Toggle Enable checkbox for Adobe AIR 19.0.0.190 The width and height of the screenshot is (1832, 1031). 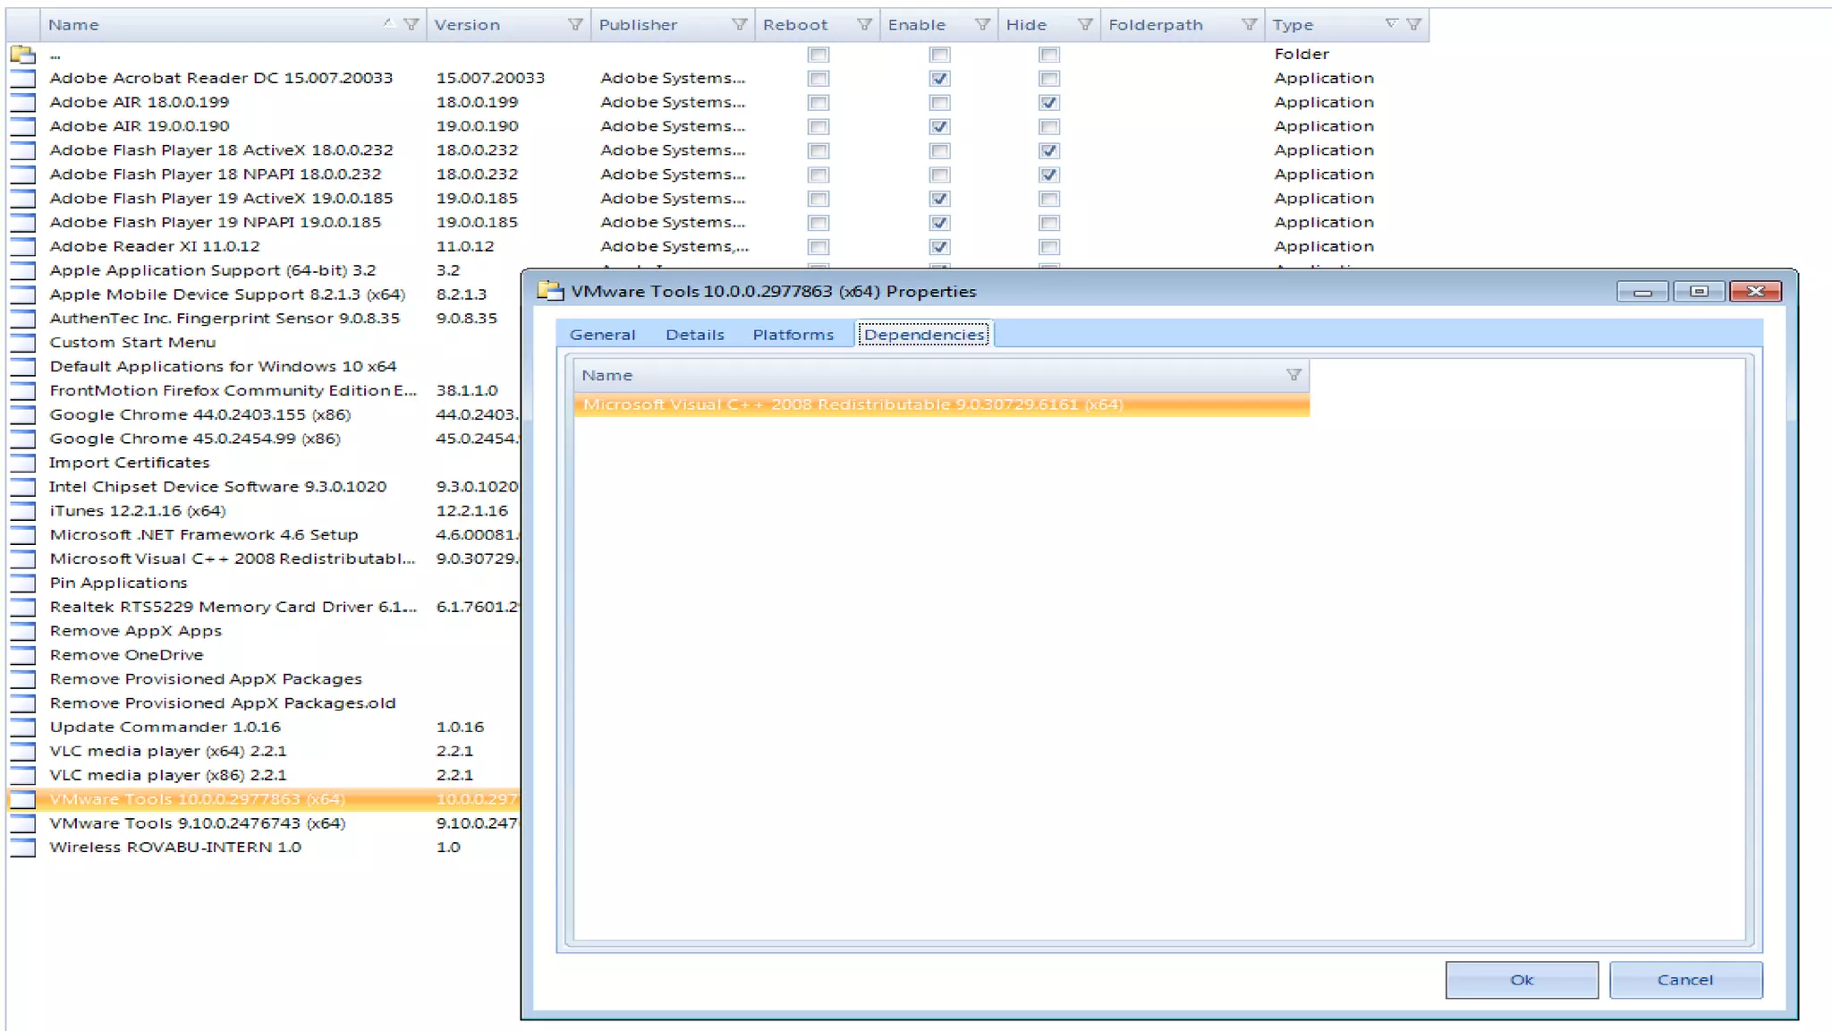point(939,127)
